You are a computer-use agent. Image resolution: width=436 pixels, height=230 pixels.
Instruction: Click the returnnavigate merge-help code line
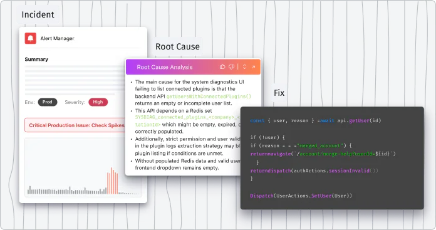point(323,154)
